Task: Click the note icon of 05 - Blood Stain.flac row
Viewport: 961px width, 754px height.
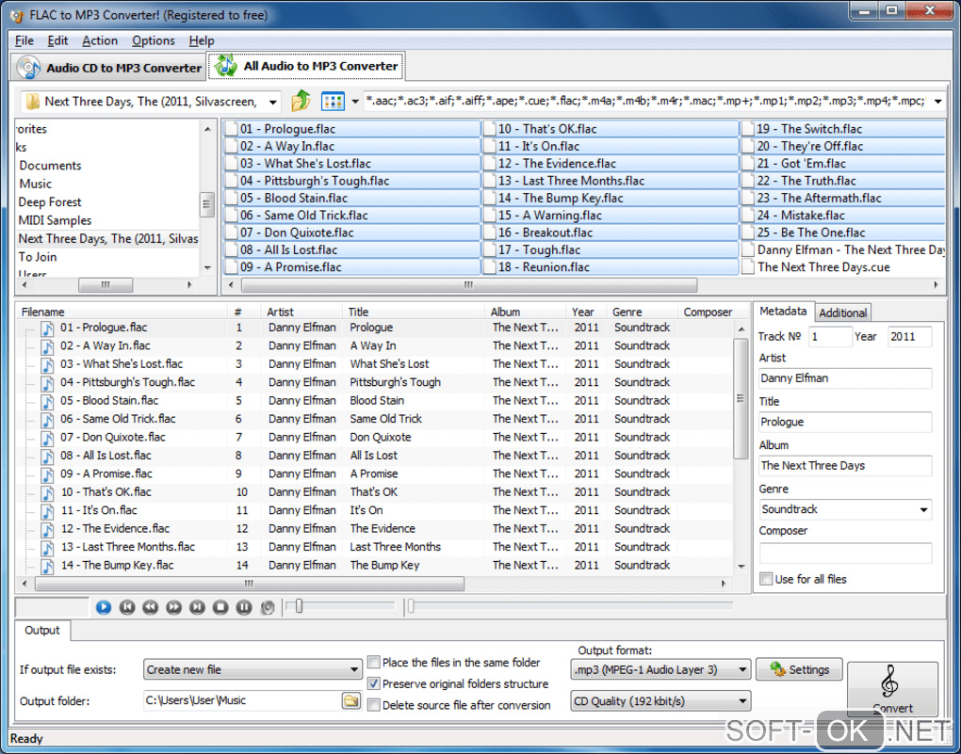Action: click(x=47, y=401)
